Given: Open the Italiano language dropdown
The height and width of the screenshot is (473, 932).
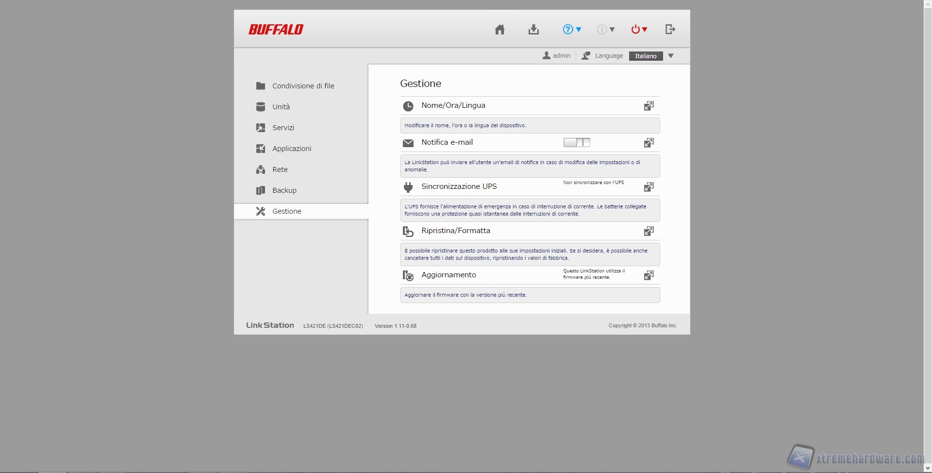Looking at the screenshot, I should 651,56.
